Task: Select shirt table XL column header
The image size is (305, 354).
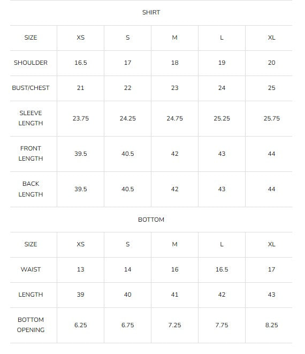Action: tap(272, 37)
